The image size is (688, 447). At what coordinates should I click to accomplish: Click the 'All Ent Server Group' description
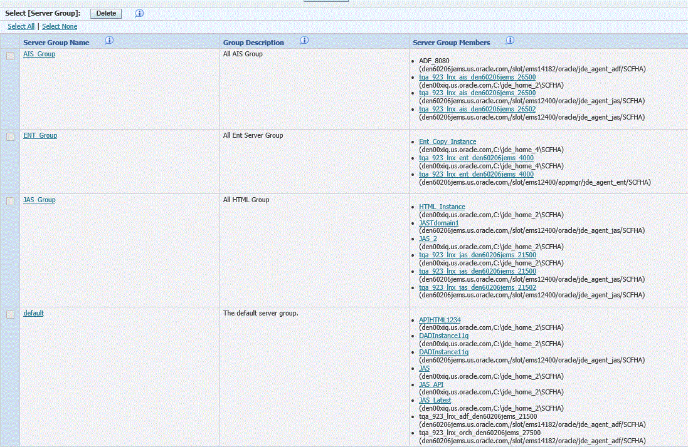[x=253, y=135]
